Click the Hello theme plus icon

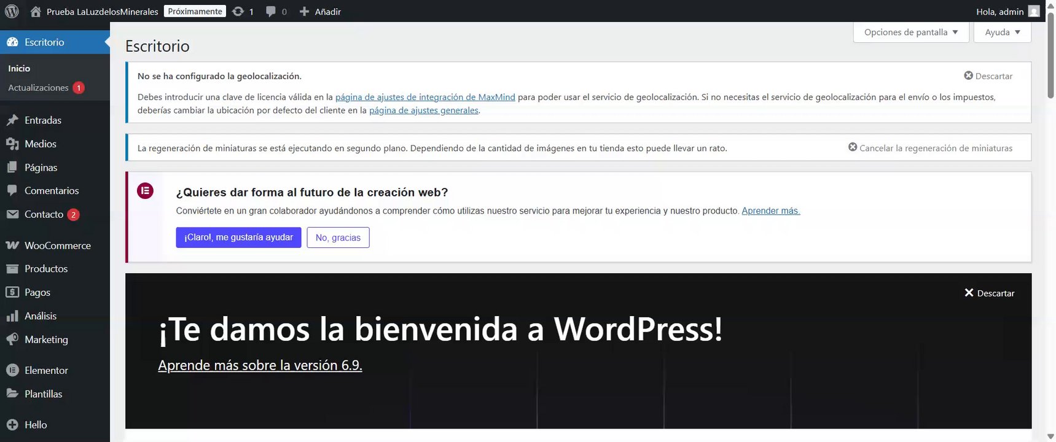click(12, 424)
